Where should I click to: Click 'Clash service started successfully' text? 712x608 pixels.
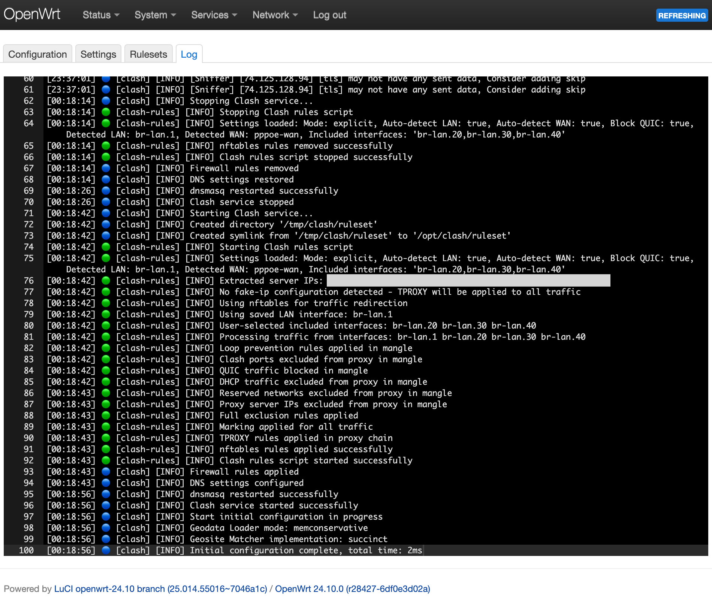(x=274, y=505)
